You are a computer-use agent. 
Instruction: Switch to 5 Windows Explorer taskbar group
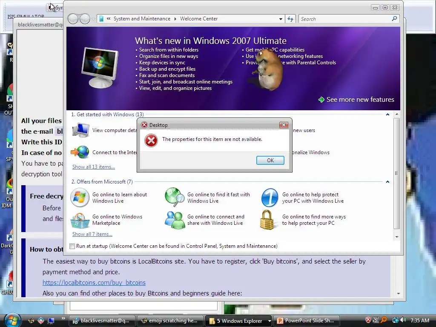click(236, 321)
